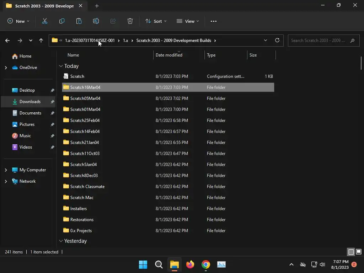This screenshot has height=273, width=364.
Task: Open the New item dropdown
Action: [x=18, y=21]
